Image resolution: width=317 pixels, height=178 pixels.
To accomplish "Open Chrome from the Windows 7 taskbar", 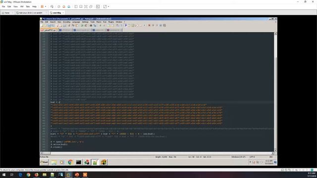I will (x=70, y=162).
